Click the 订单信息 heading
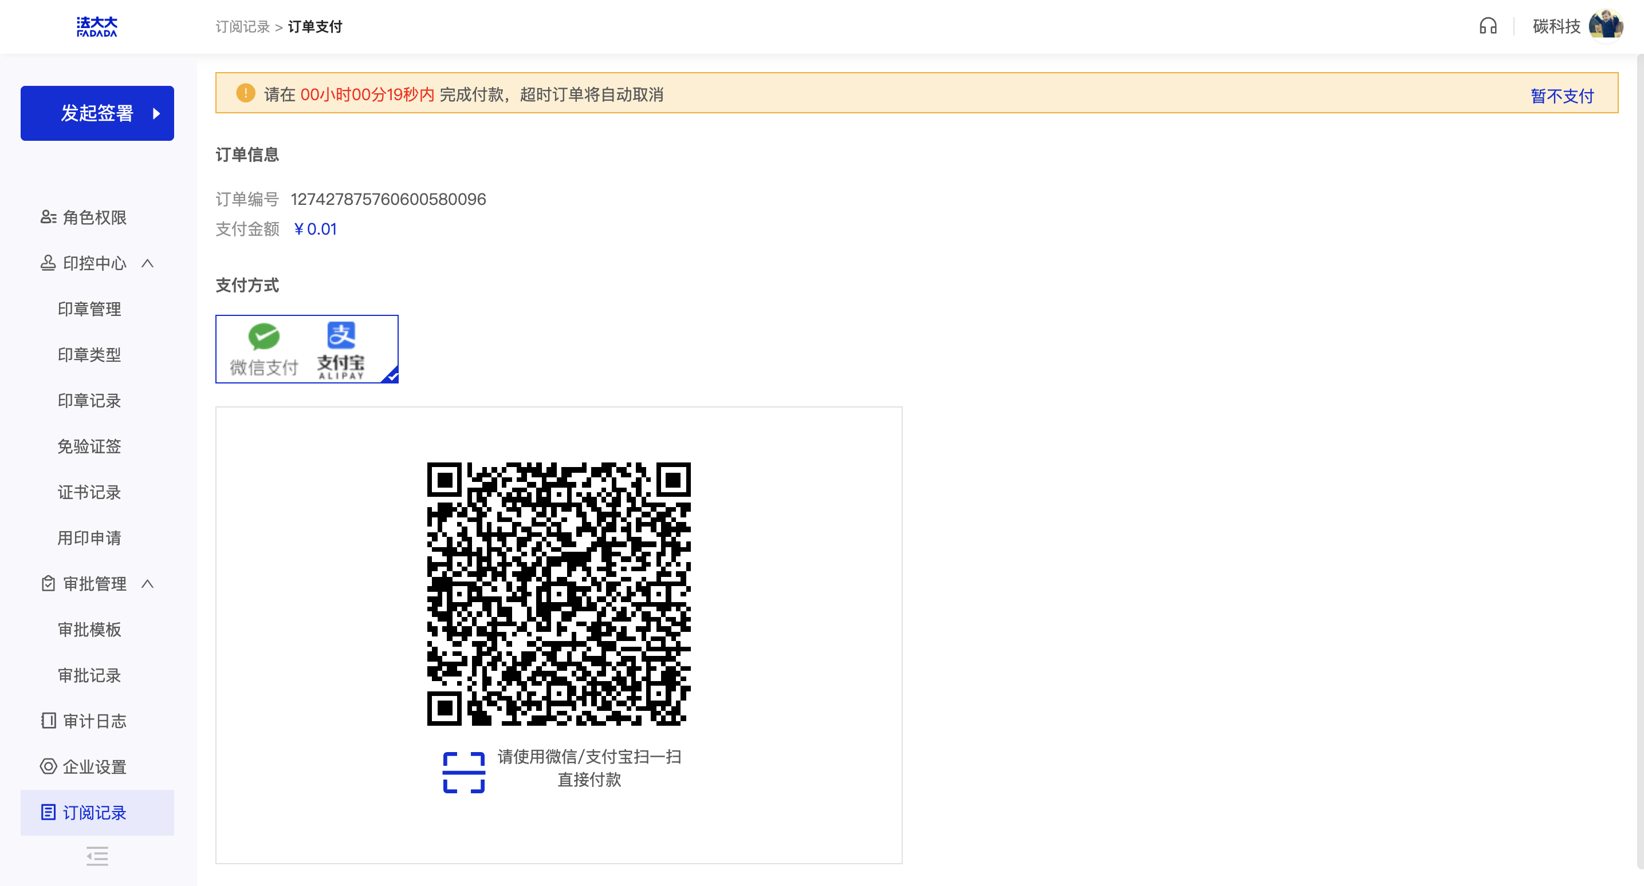This screenshot has height=886, width=1644. pyautogui.click(x=247, y=155)
